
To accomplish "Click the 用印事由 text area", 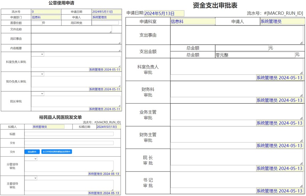I will coord(75,38).
